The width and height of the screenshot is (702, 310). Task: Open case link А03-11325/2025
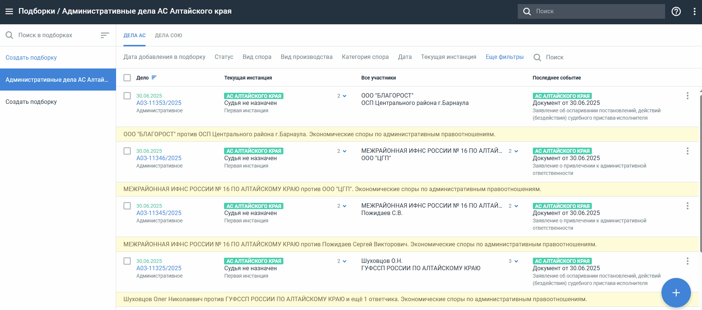point(159,268)
